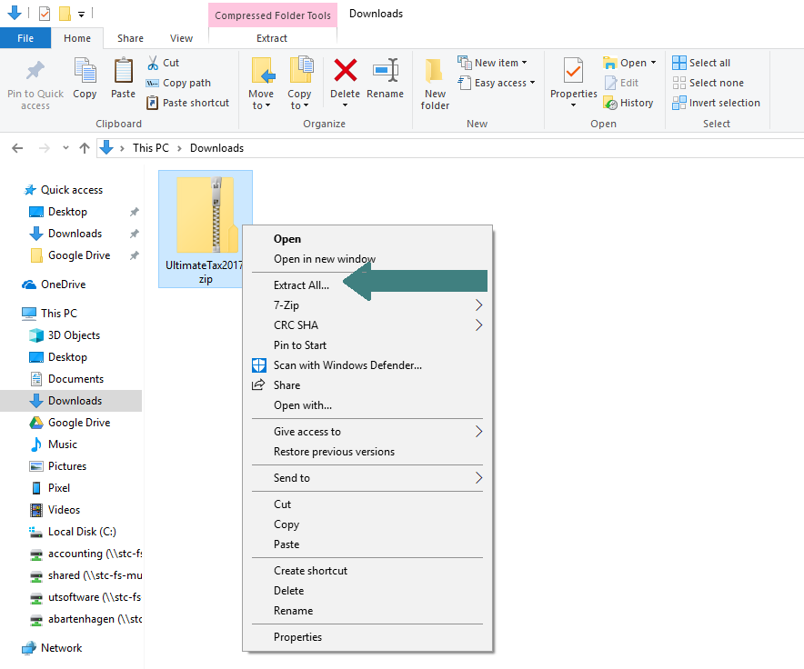Open Properties via the checkmark icon
The image size is (804, 669).
click(573, 70)
